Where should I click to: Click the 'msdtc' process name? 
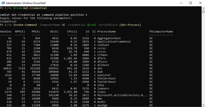click(x=101, y=102)
